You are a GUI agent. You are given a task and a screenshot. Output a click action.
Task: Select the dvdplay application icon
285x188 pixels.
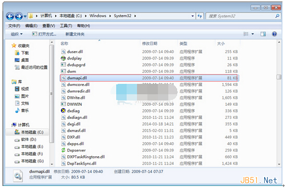pos(63,58)
